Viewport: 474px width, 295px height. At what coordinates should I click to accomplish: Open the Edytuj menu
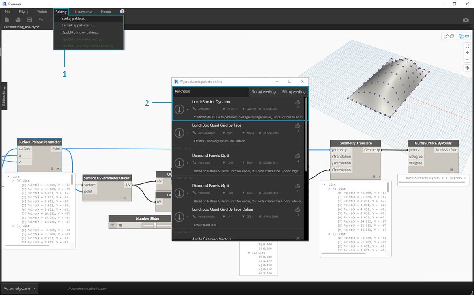tap(24, 12)
